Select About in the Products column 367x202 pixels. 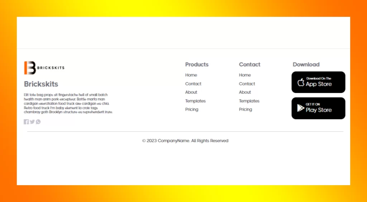tap(191, 92)
